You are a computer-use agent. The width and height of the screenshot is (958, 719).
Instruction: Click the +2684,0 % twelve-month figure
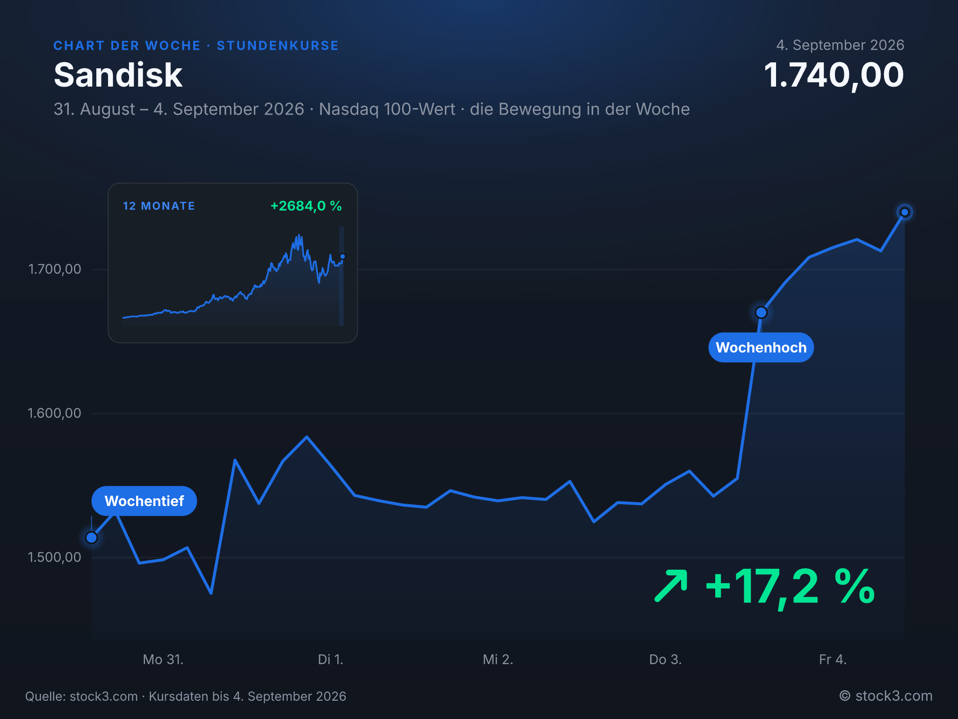click(306, 206)
